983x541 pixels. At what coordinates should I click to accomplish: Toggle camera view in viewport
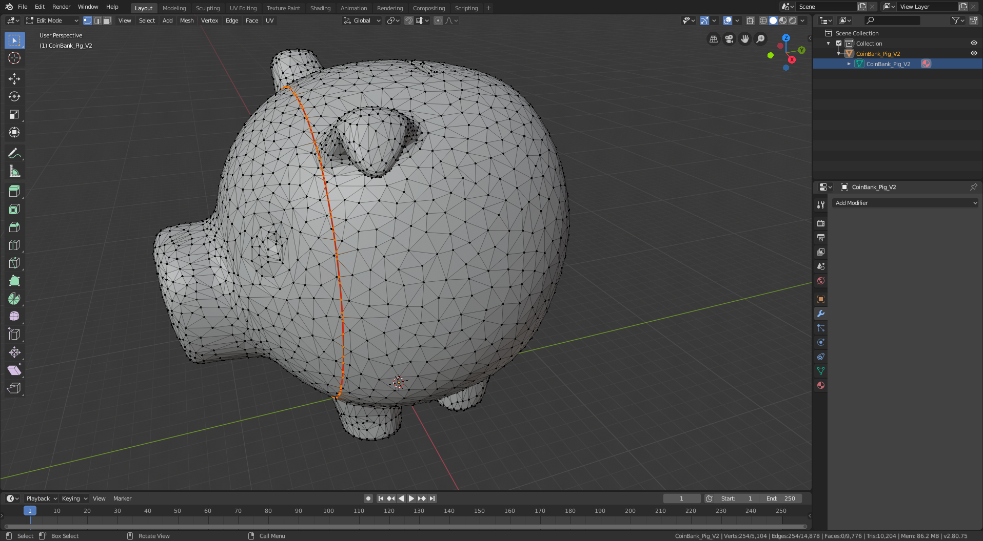[x=729, y=39]
